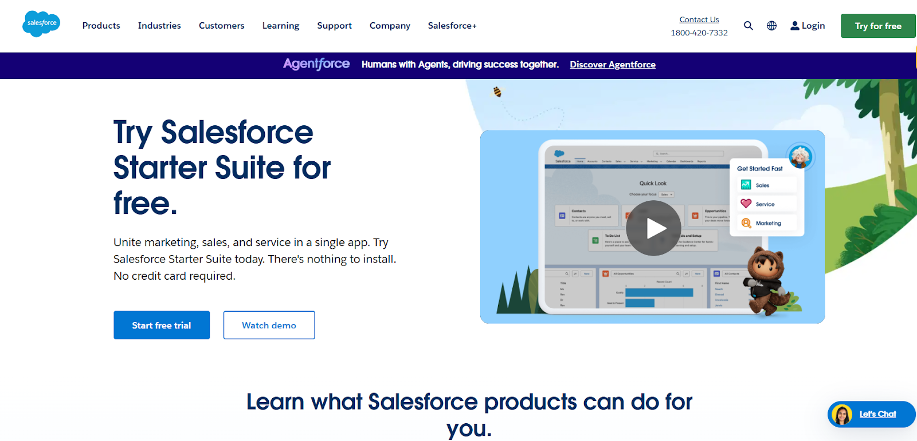Click the Start free trial button

pyautogui.click(x=162, y=325)
